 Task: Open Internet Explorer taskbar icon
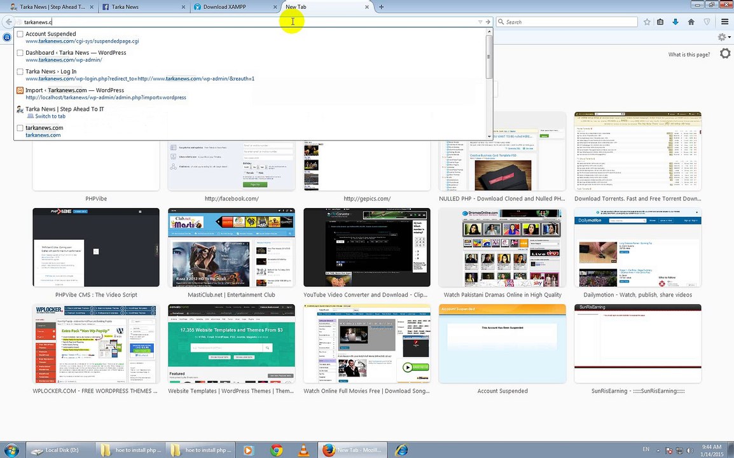401,450
